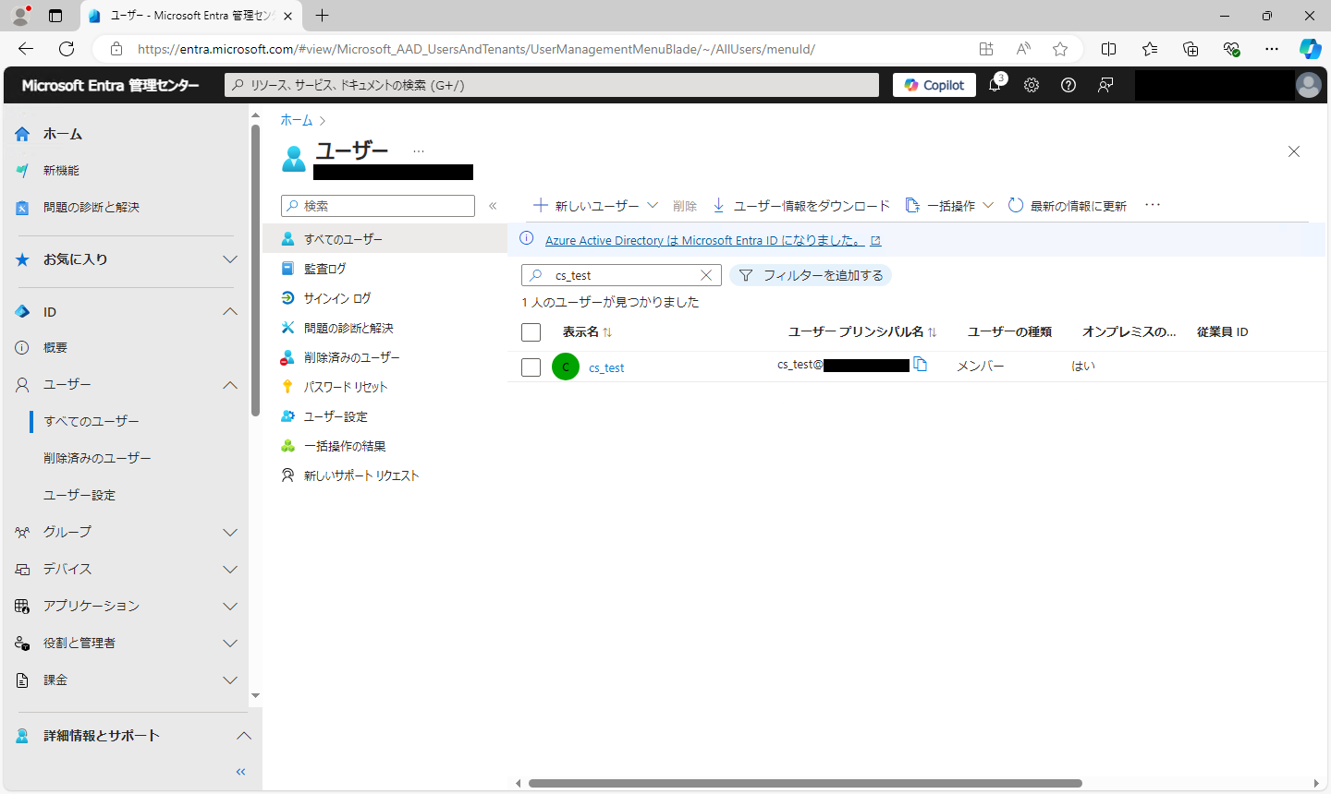The image size is (1331, 794).
Task: Expand the 役割と管理者 section
Action: [x=230, y=644]
